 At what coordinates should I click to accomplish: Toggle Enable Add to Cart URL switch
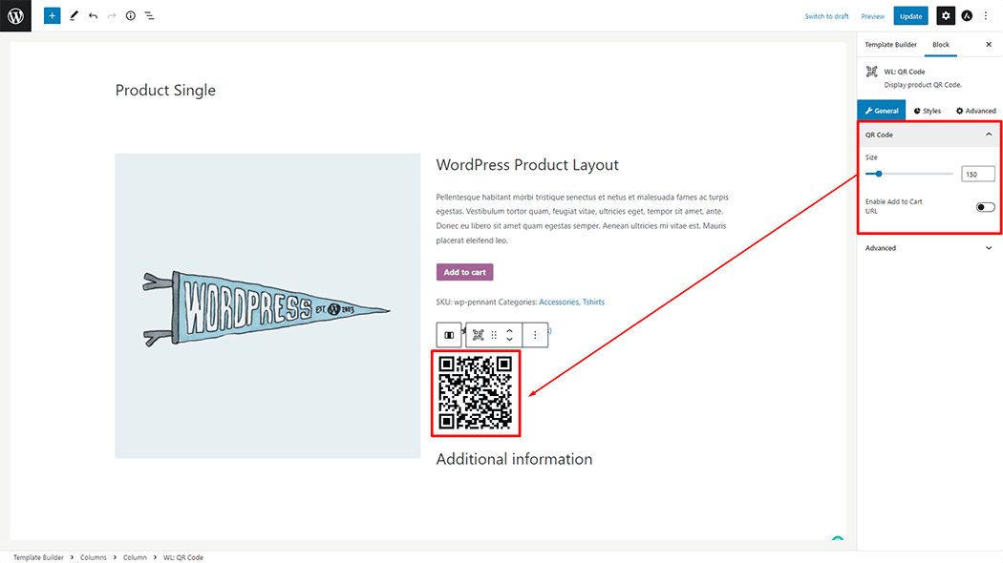pos(985,207)
